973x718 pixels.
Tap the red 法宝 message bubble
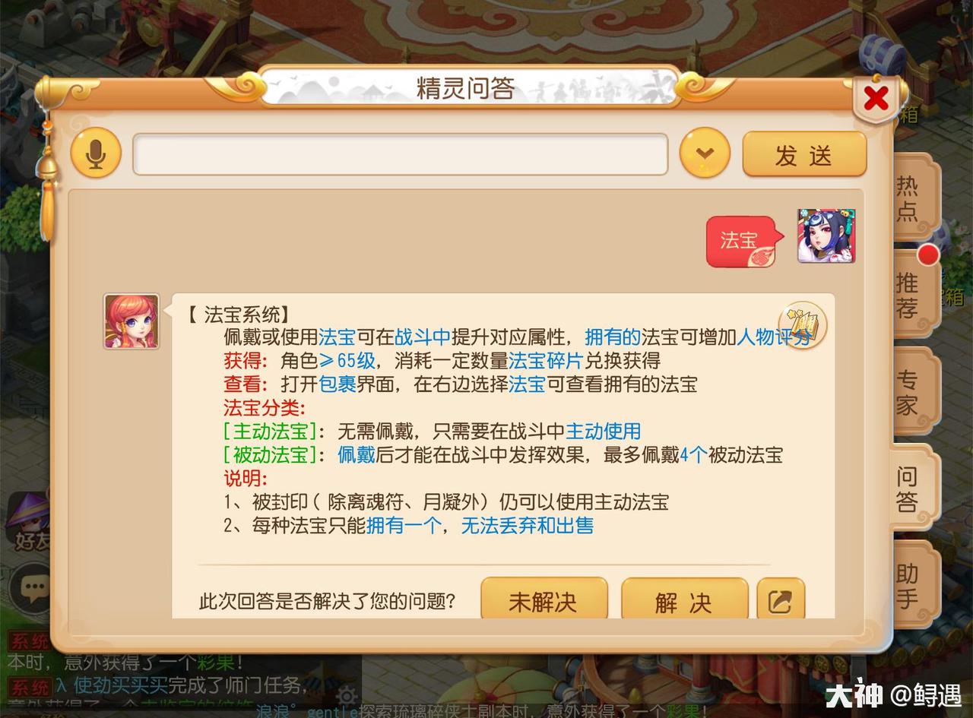pos(743,242)
